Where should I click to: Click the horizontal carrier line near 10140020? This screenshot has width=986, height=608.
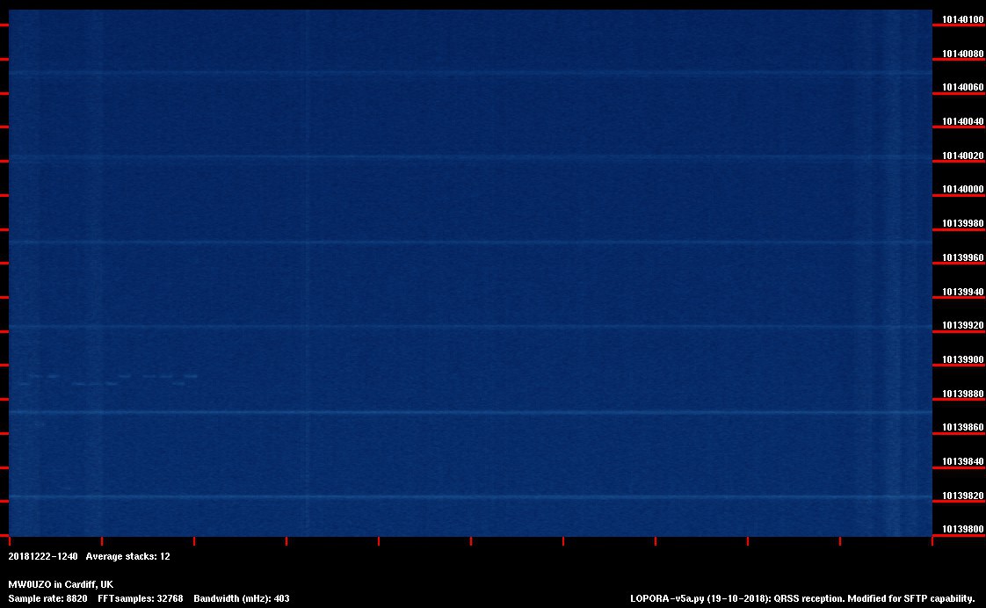tap(466, 157)
